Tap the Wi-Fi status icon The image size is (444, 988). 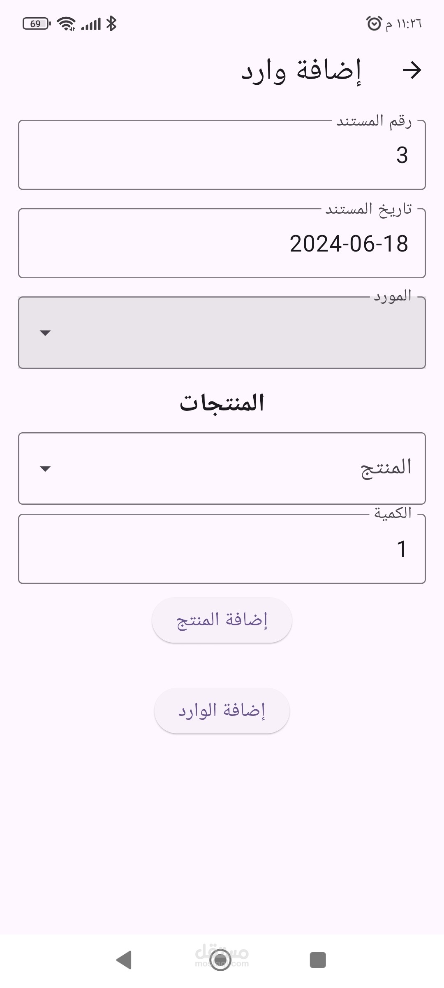pyautogui.click(x=66, y=23)
